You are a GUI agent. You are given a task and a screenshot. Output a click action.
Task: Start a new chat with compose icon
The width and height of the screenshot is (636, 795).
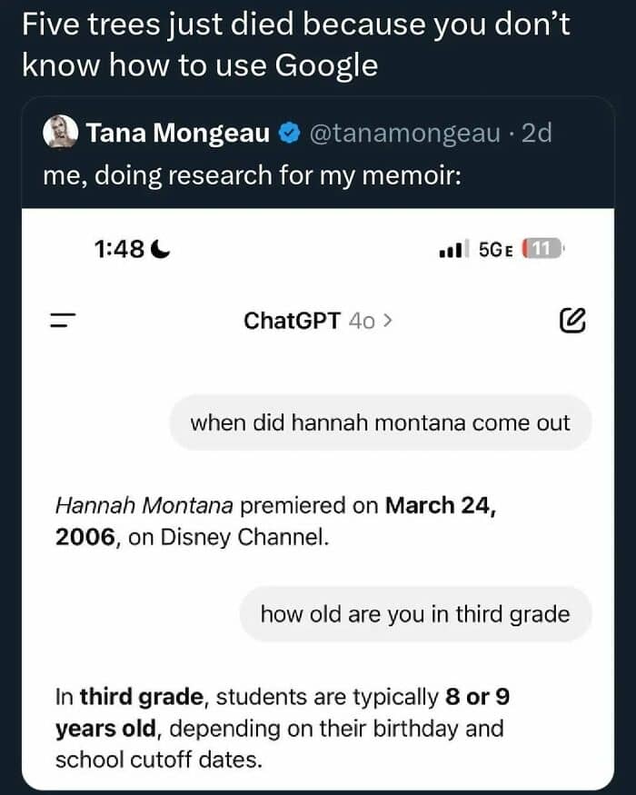tap(573, 320)
